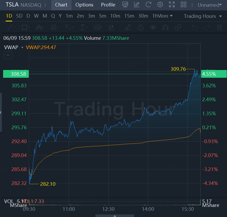Click the quote monitor icon

tap(125, 5)
